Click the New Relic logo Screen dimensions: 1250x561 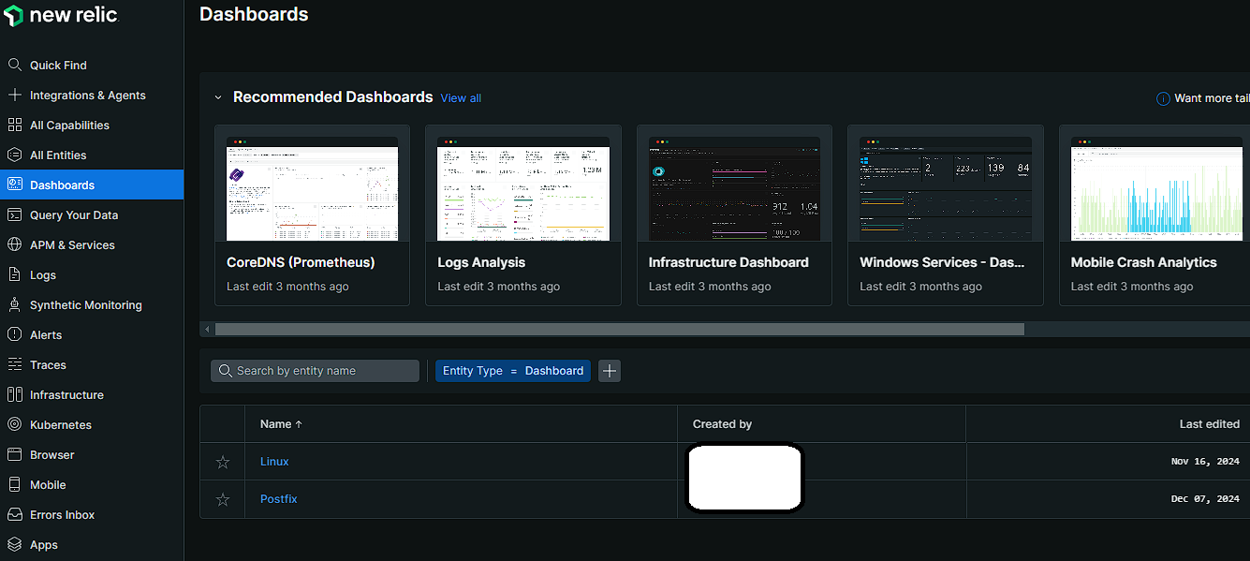[x=61, y=15]
